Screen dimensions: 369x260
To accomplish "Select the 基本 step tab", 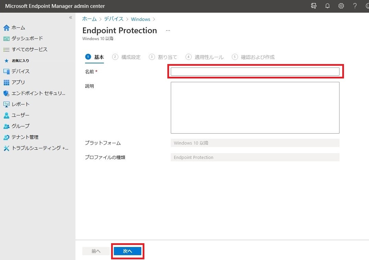I will click(94, 57).
